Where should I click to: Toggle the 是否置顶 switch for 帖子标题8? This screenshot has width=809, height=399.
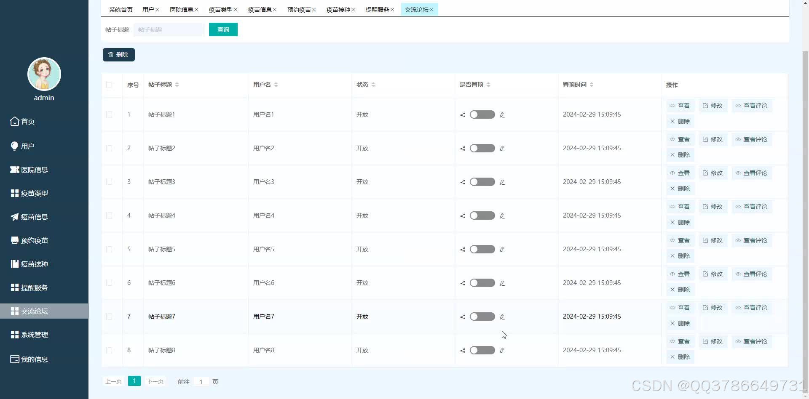(482, 350)
